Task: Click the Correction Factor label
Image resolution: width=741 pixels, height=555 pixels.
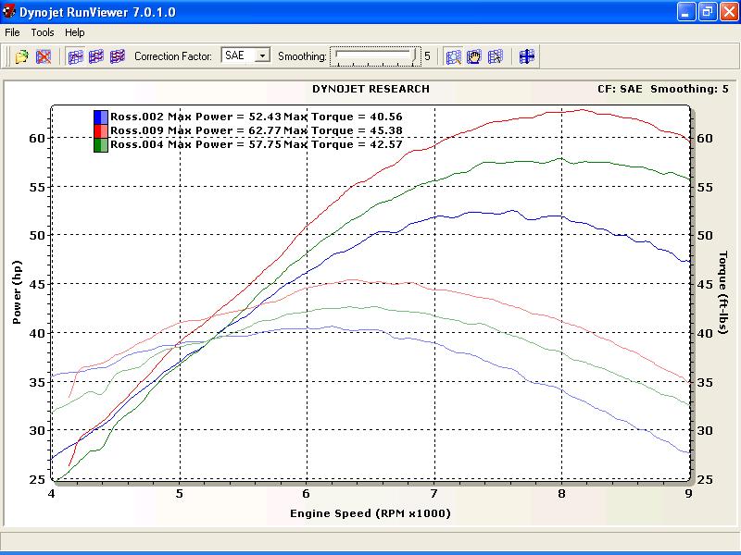Action: 173,56
